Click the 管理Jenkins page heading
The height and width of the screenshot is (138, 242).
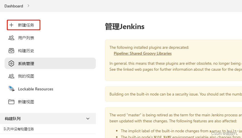pyautogui.click(x=125, y=27)
